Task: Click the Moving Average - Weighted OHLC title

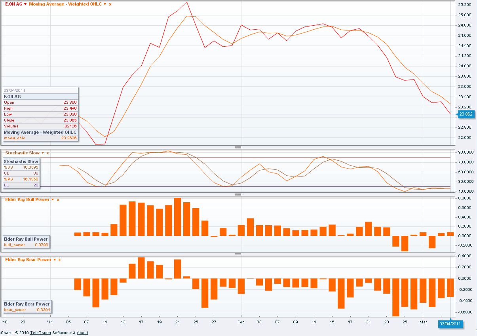Action: (65, 4)
